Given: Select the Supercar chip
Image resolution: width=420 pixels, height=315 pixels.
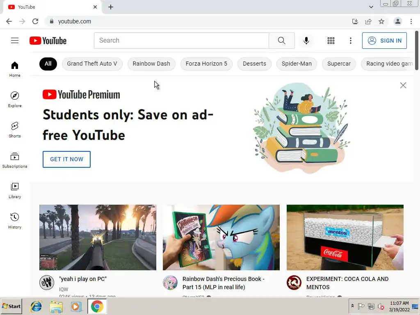Looking at the screenshot, I should point(339,64).
